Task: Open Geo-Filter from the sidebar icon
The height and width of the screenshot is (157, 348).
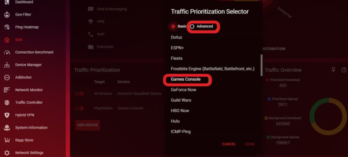Action: click(7, 15)
